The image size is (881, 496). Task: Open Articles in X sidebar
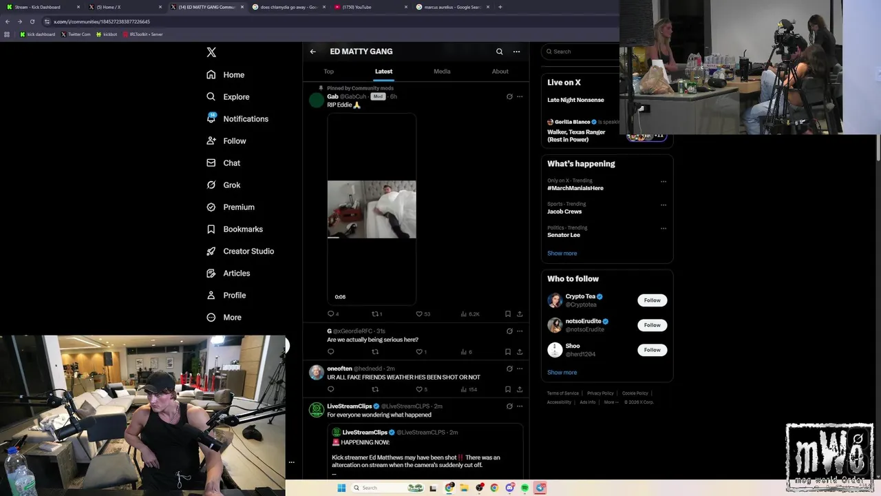[x=229, y=273]
